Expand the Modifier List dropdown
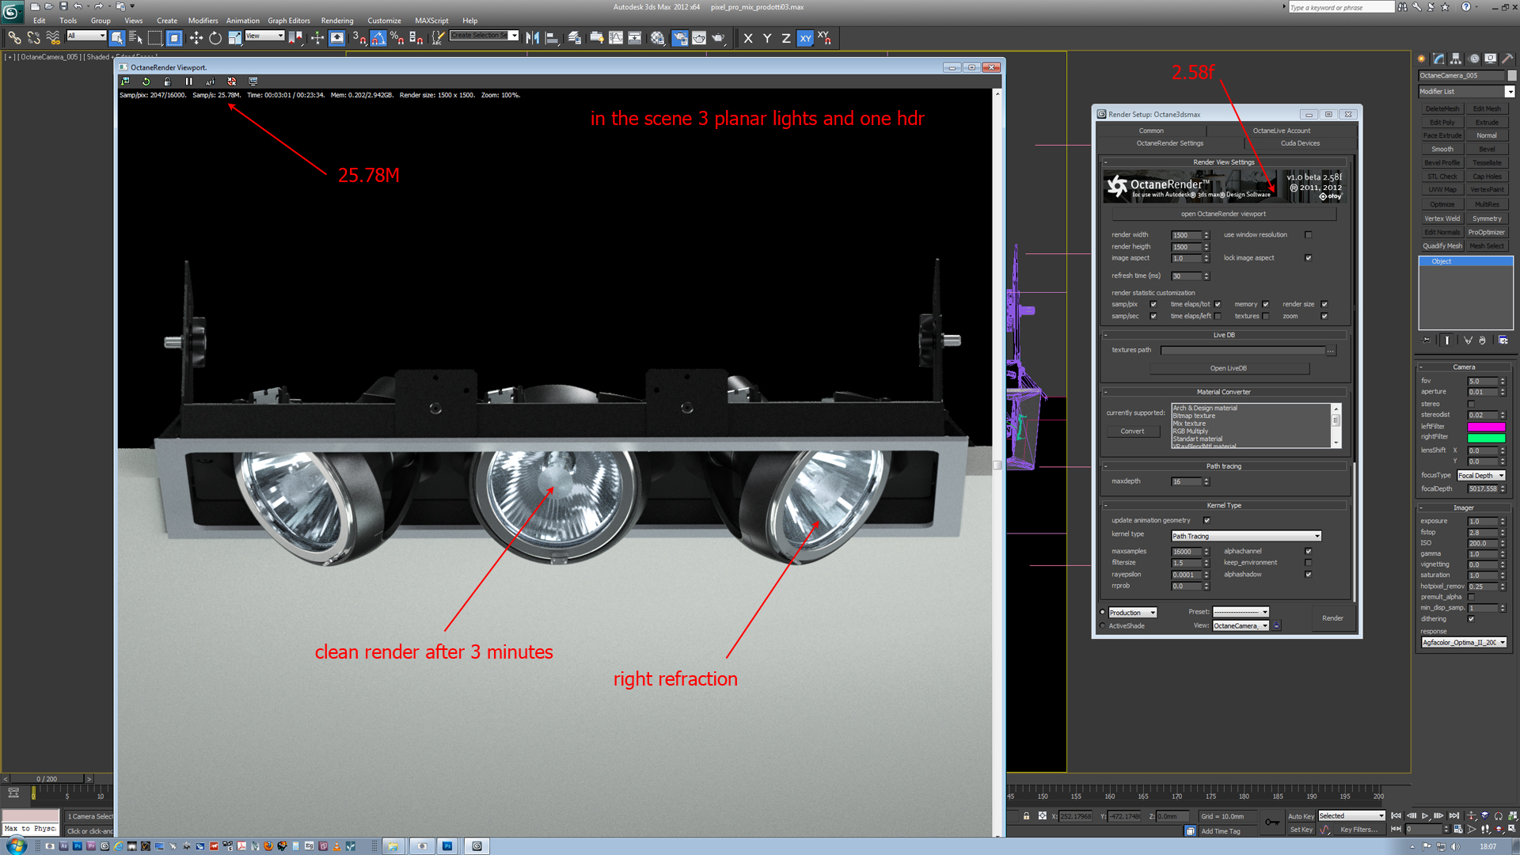The height and width of the screenshot is (855, 1520). (x=1509, y=92)
